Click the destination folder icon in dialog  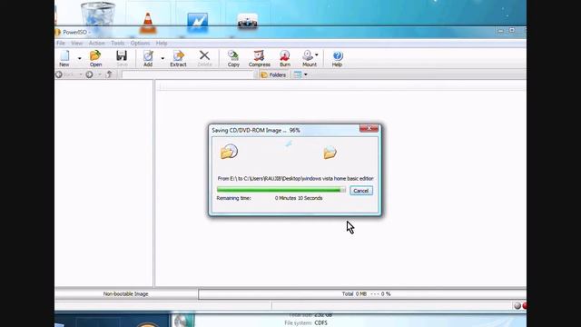[330, 153]
